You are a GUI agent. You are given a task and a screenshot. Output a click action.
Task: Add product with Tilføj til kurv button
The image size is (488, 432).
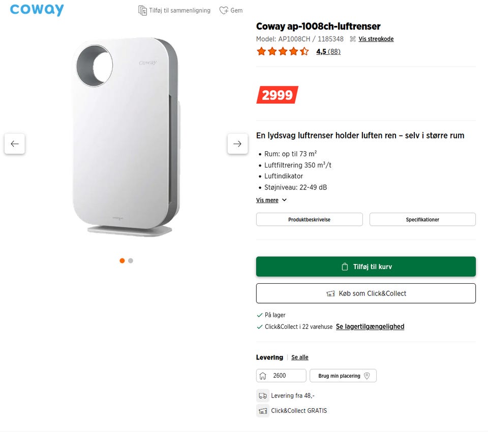(x=365, y=267)
